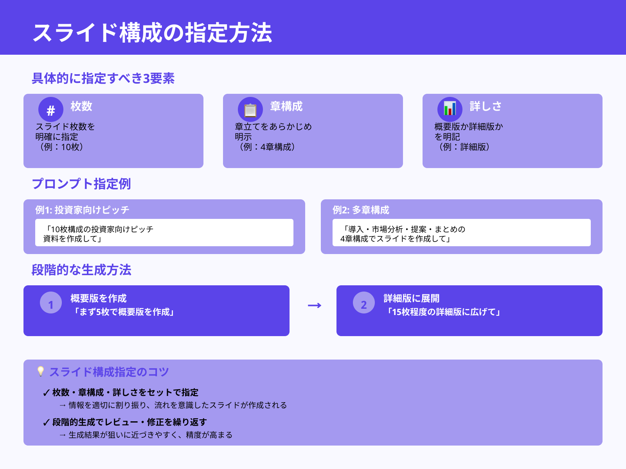
Task: Click the 概要版を作成 step button
Action: 156,310
